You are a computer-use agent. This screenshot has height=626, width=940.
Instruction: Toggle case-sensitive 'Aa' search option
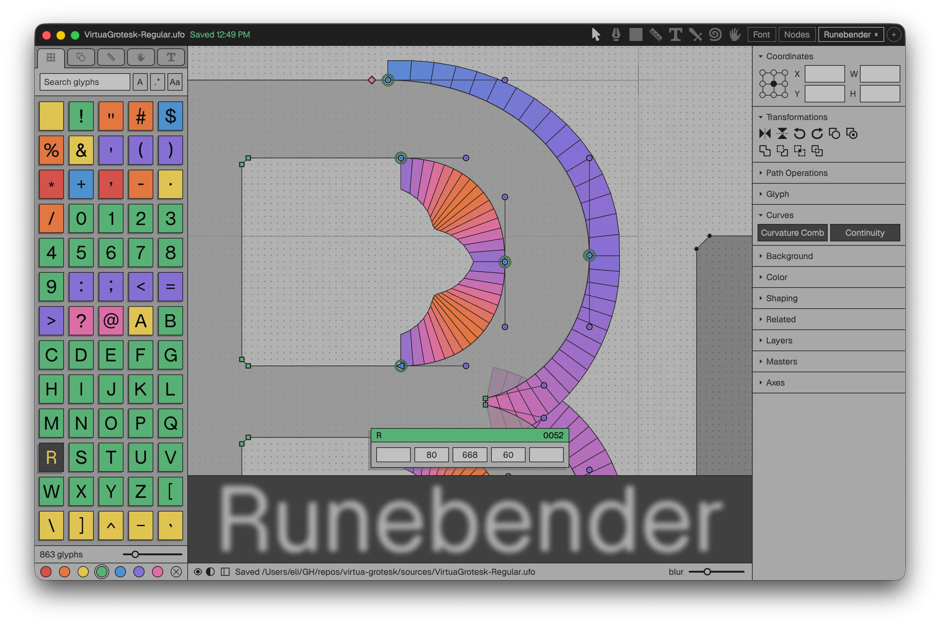tap(175, 82)
